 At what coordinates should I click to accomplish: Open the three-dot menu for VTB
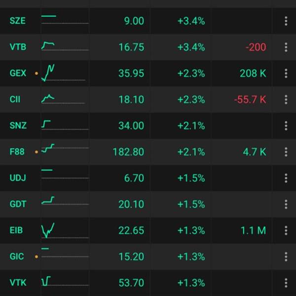pos(286,47)
